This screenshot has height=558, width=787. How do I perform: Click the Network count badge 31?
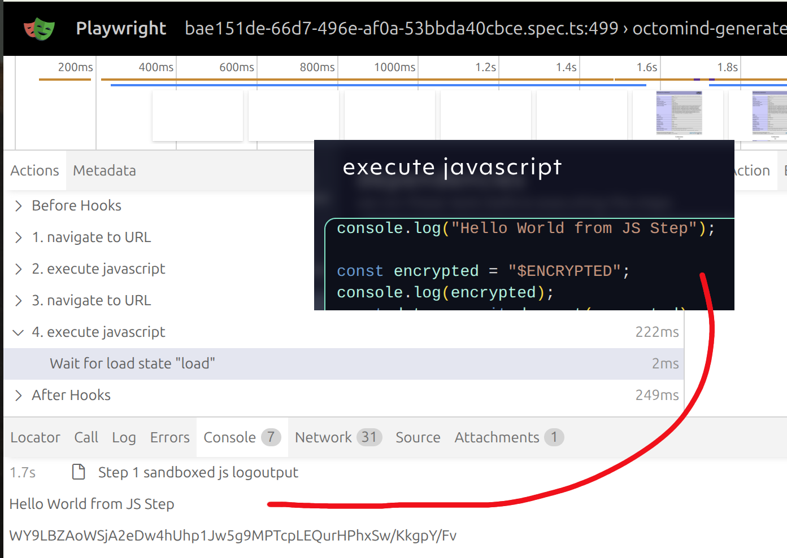click(369, 437)
